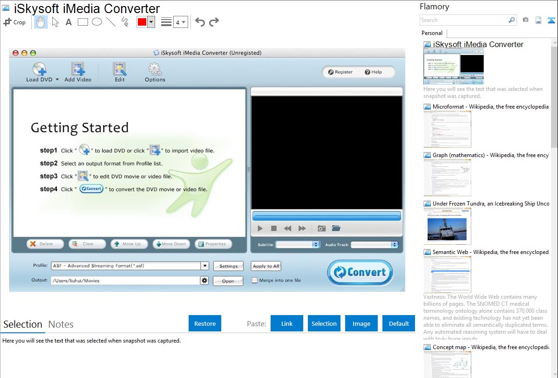Image resolution: width=558 pixels, height=378 pixels.
Task: Open the iSkysoft iMedia Converter snapshot thumbnail
Action: click(x=454, y=67)
